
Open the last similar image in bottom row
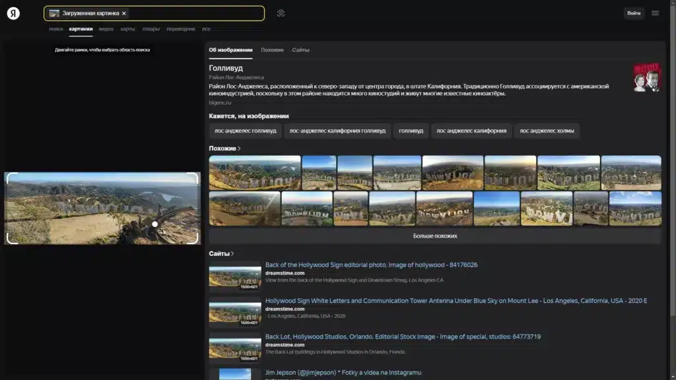[635, 208]
